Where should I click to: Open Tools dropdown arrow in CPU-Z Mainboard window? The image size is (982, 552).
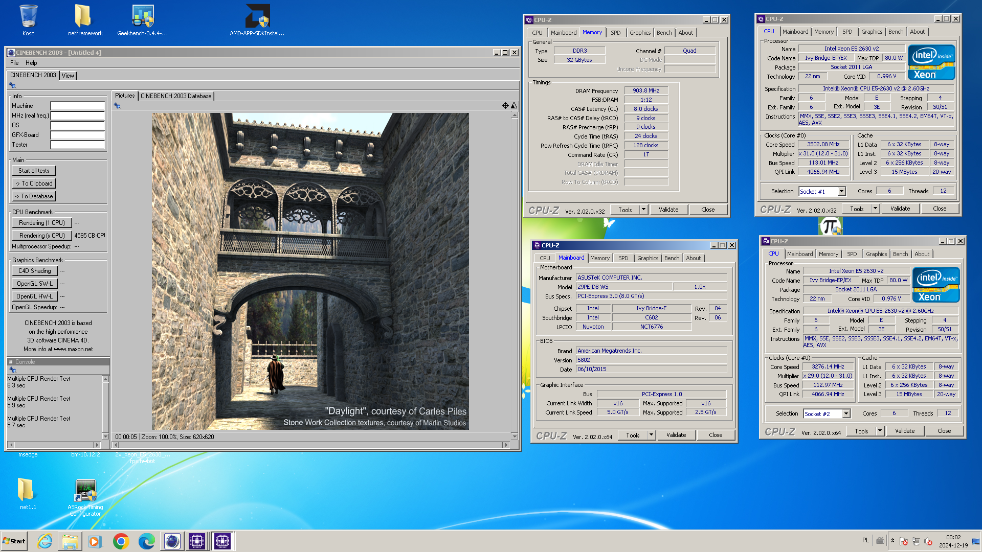click(652, 435)
